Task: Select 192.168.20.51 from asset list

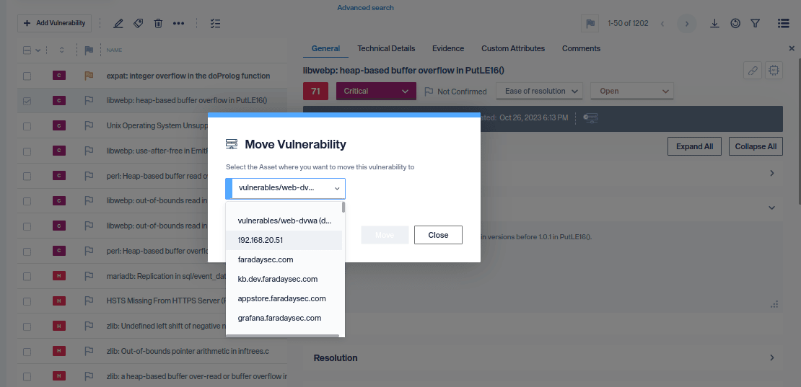Action: point(261,240)
